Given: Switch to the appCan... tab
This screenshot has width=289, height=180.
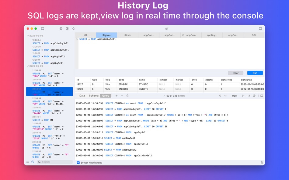Looking at the screenshot, I should (x=149, y=35).
